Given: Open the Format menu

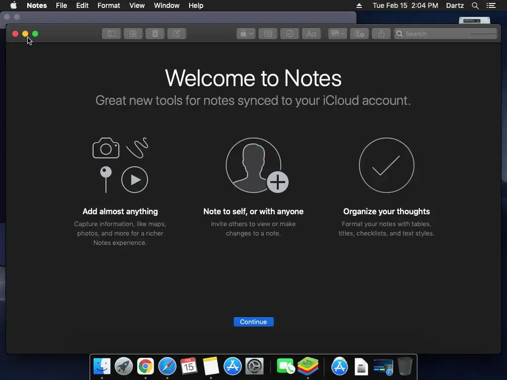Looking at the screenshot, I should point(108,5).
